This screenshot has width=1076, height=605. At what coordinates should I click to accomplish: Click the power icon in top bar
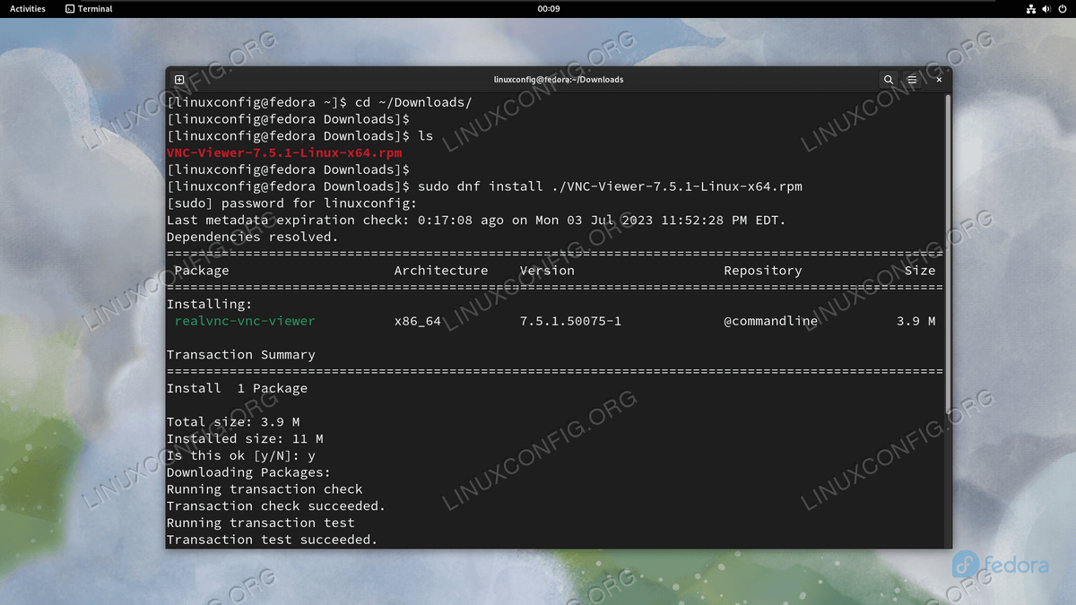pyautogui.click(x=1063, y=9)
